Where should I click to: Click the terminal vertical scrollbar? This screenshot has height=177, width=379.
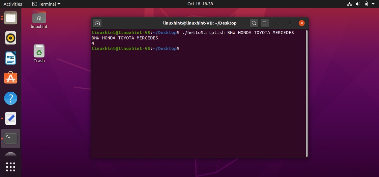[307, 93]
